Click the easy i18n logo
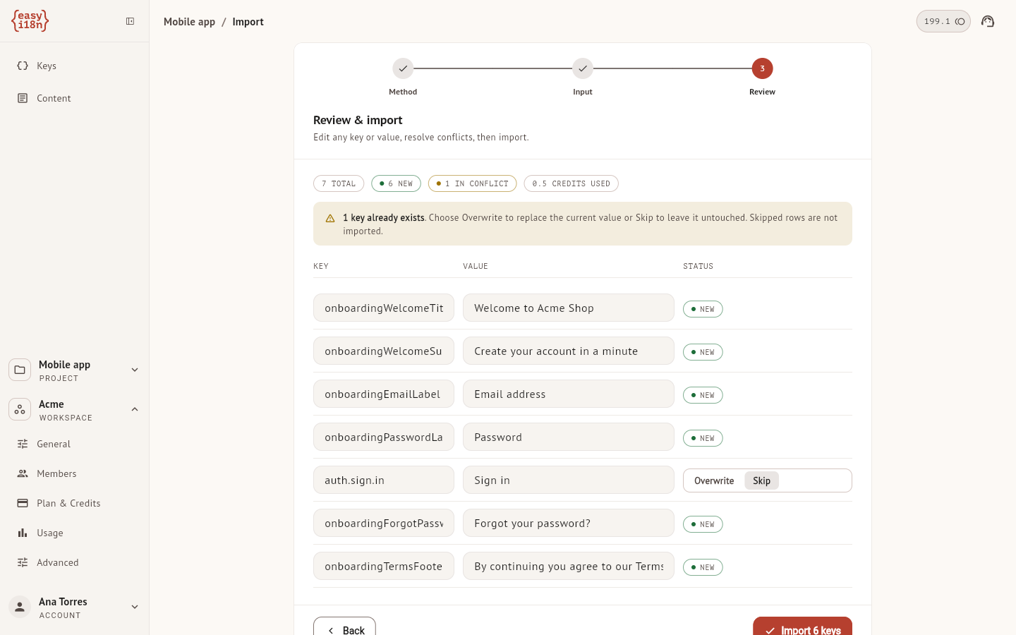The height and width of the screenshot is (635, 1016). (30, 20)
